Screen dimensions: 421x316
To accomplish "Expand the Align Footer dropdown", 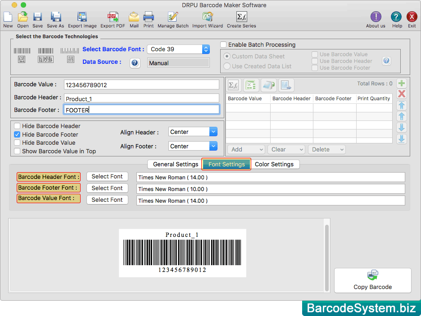I will point(193,146).
